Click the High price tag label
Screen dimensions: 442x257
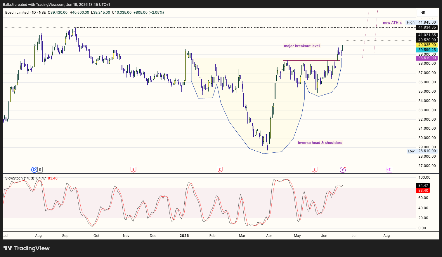410,22
